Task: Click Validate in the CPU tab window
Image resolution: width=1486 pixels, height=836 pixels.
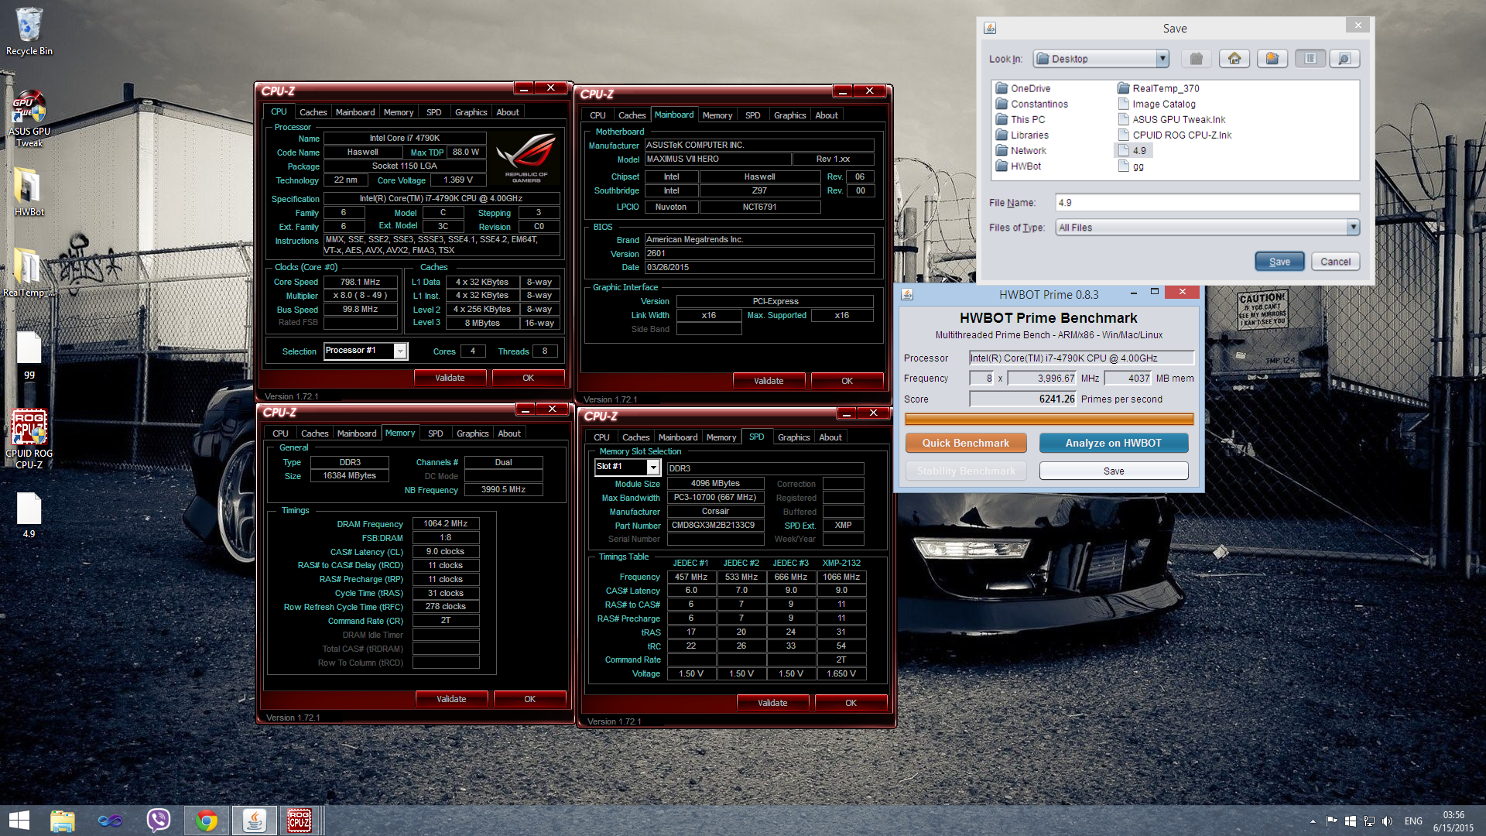Action: click(450, 378)
